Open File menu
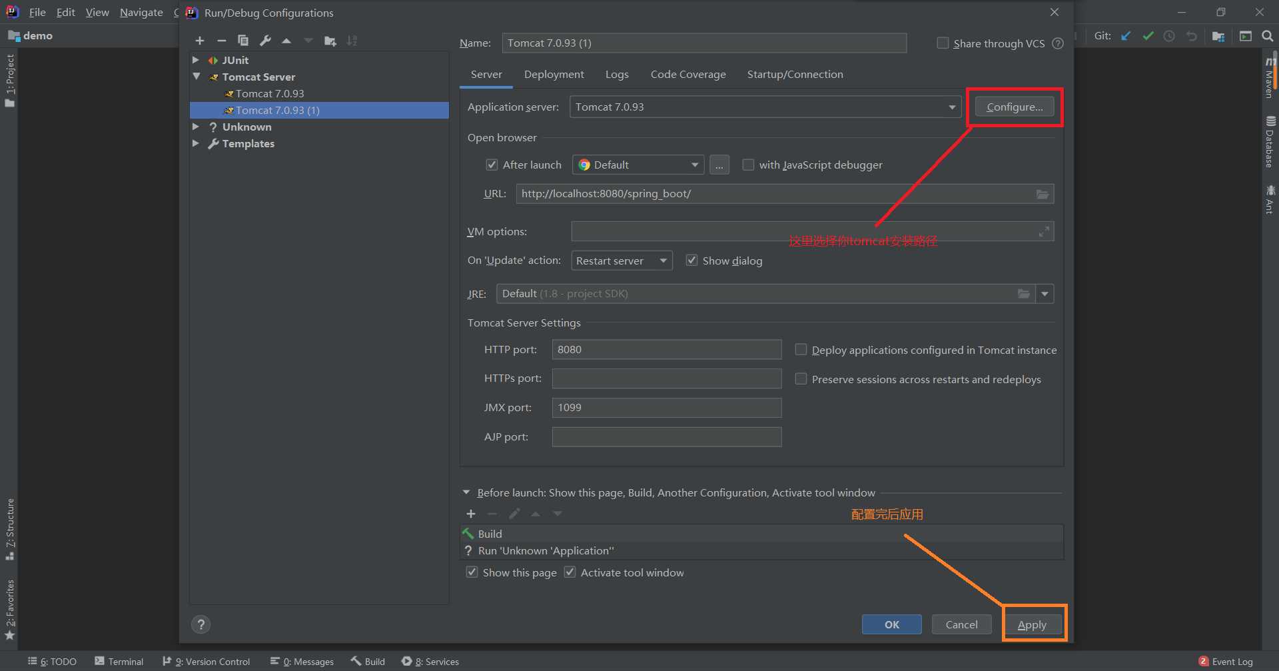The height and width of the screenshot is (671, 1279). (x=37, y=12)
